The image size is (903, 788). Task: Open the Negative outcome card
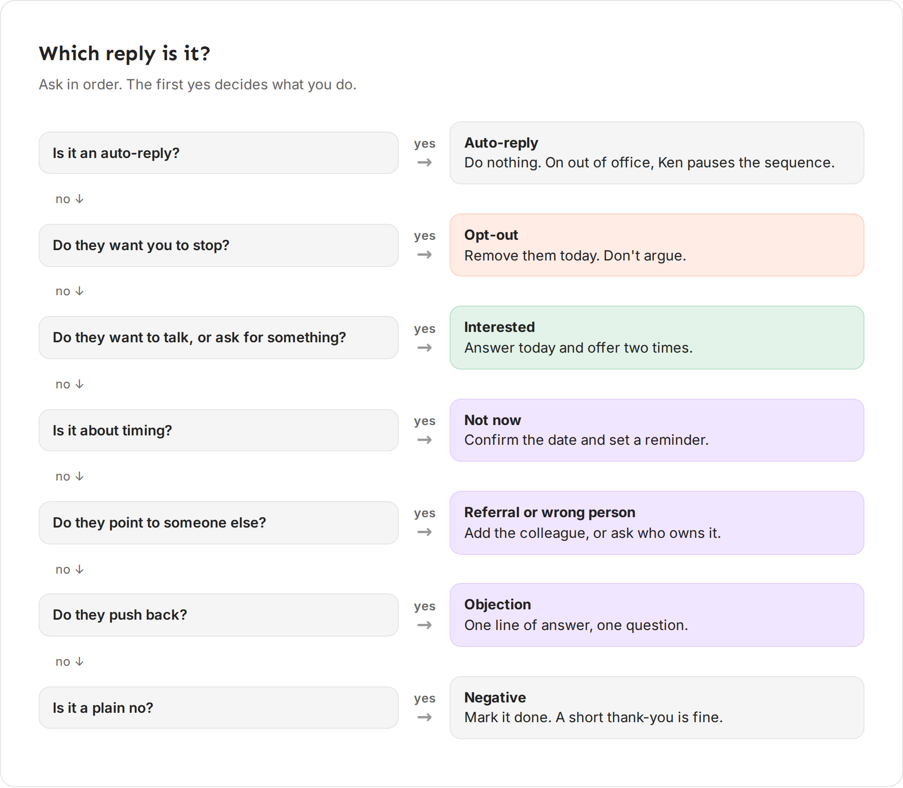coord(657,708)
